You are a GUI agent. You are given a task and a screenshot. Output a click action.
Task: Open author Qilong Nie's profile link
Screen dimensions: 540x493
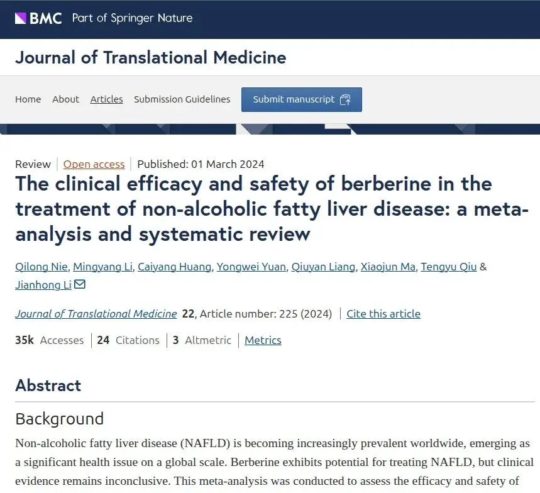point(41,267)
